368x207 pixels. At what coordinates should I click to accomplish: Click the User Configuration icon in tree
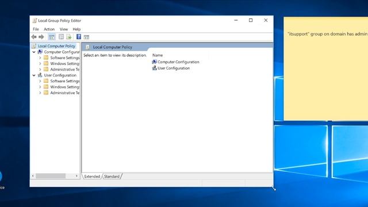(x=40, y=75)
